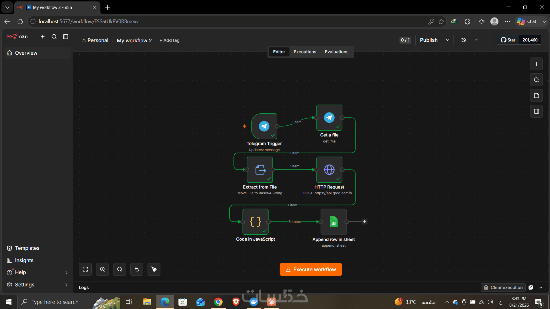Viewport: 550px width, 309px height.
Task: Show hidden system tray icons
Action: coord(447,302)
